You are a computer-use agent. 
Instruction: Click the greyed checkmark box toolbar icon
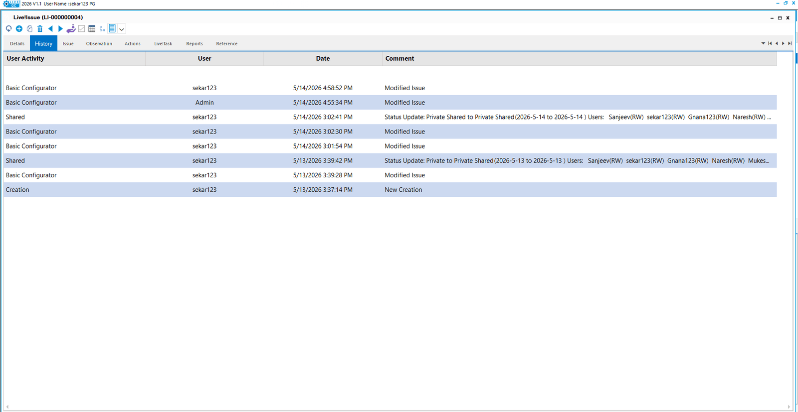(81, 28)
